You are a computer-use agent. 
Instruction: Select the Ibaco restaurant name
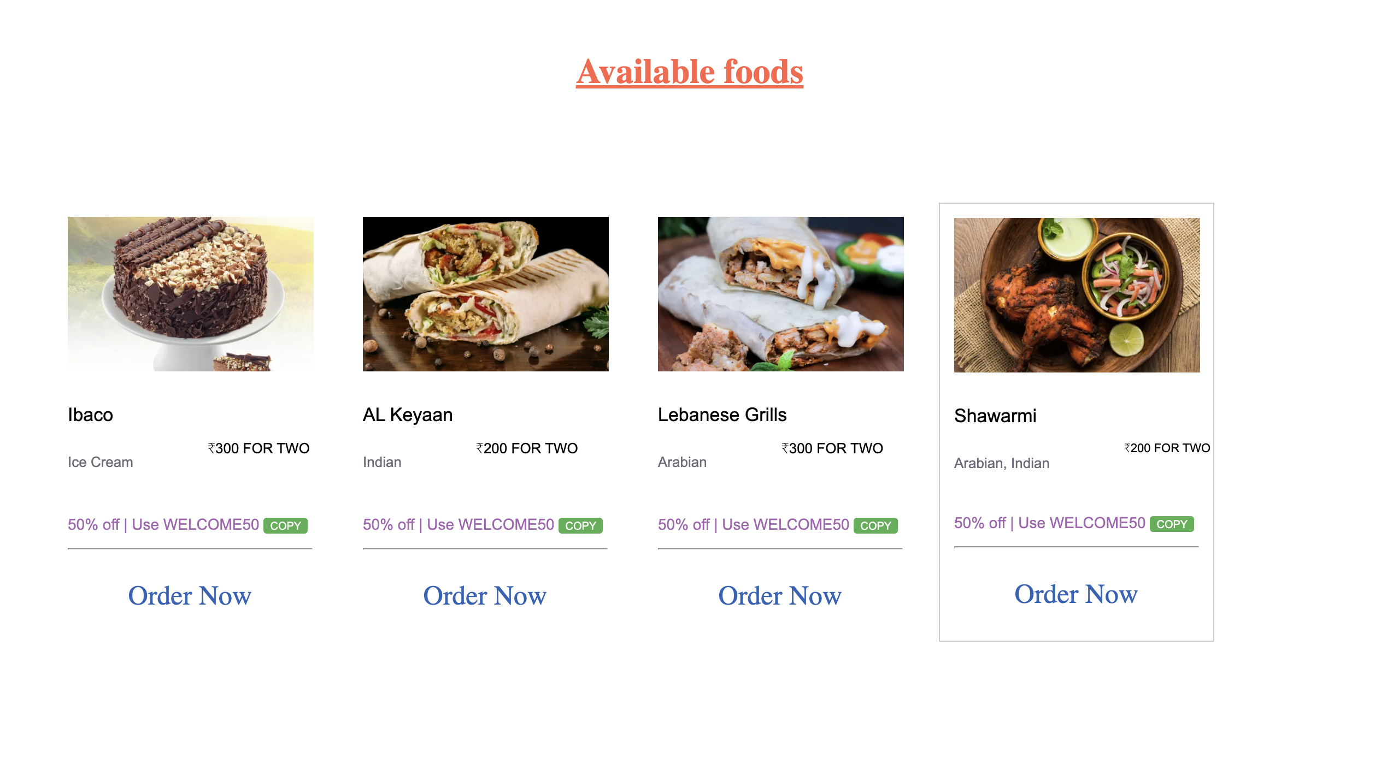[x=90, y=415]
